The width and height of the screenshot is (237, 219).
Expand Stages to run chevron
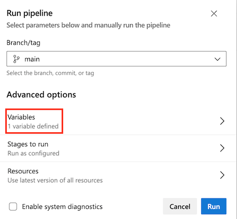tap(222, 148)
